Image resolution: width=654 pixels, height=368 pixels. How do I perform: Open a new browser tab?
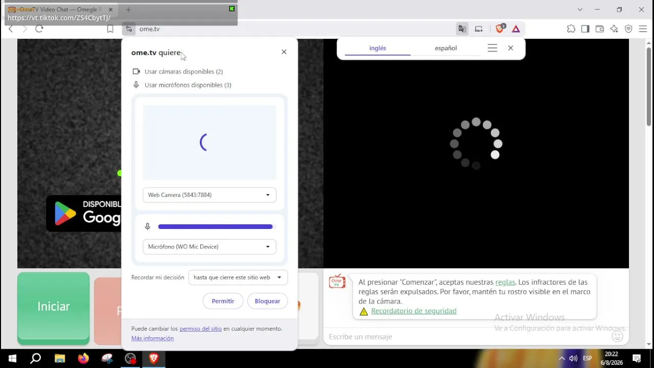(128, 9)
